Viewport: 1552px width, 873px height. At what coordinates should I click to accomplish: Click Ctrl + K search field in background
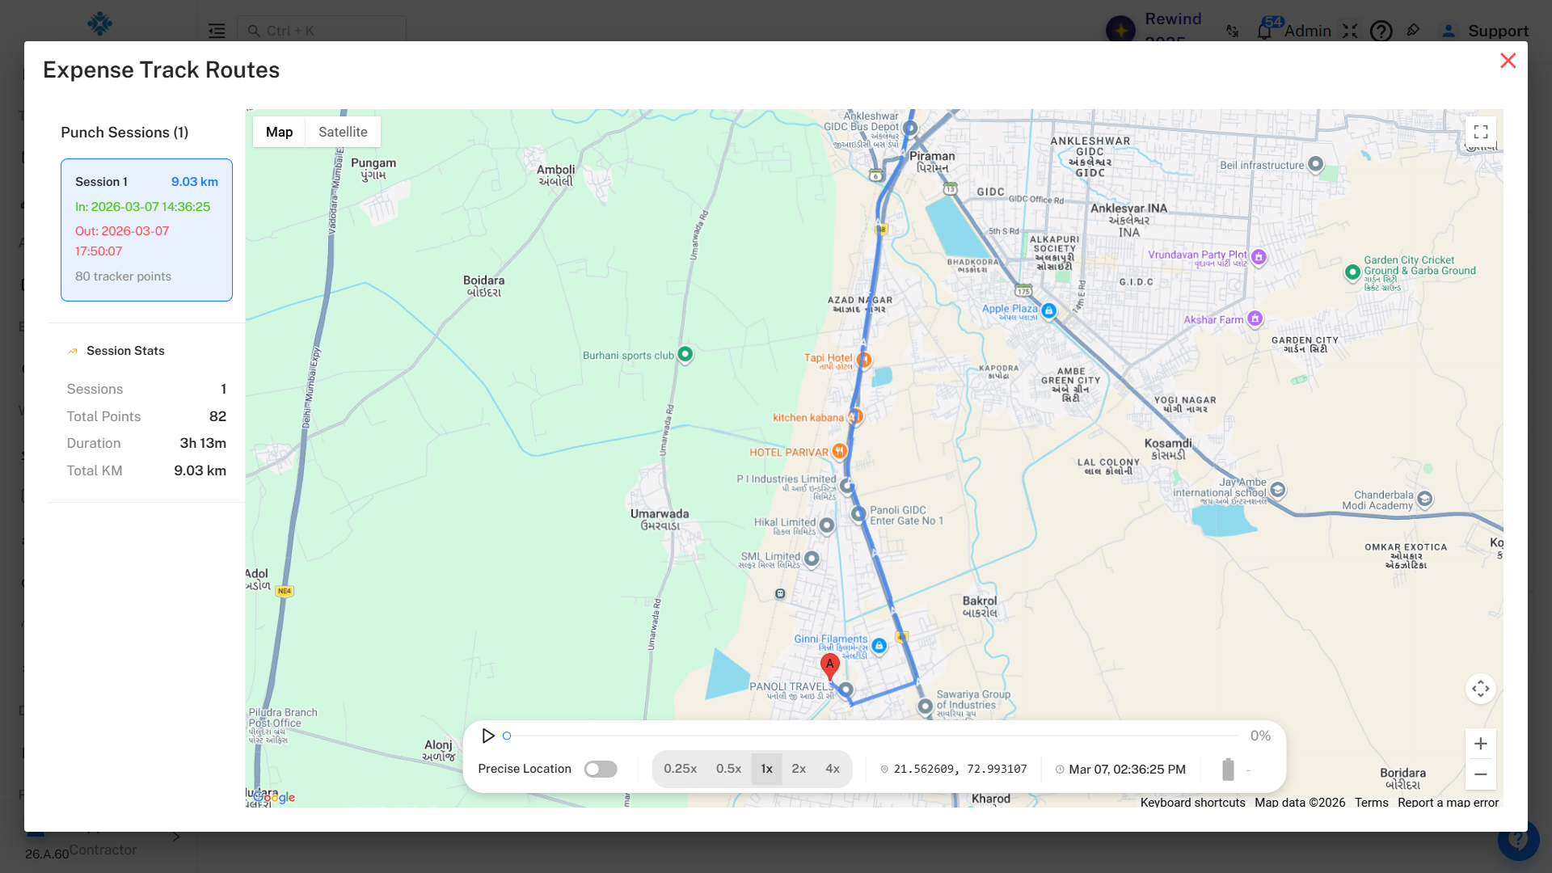tap(322, 30)
